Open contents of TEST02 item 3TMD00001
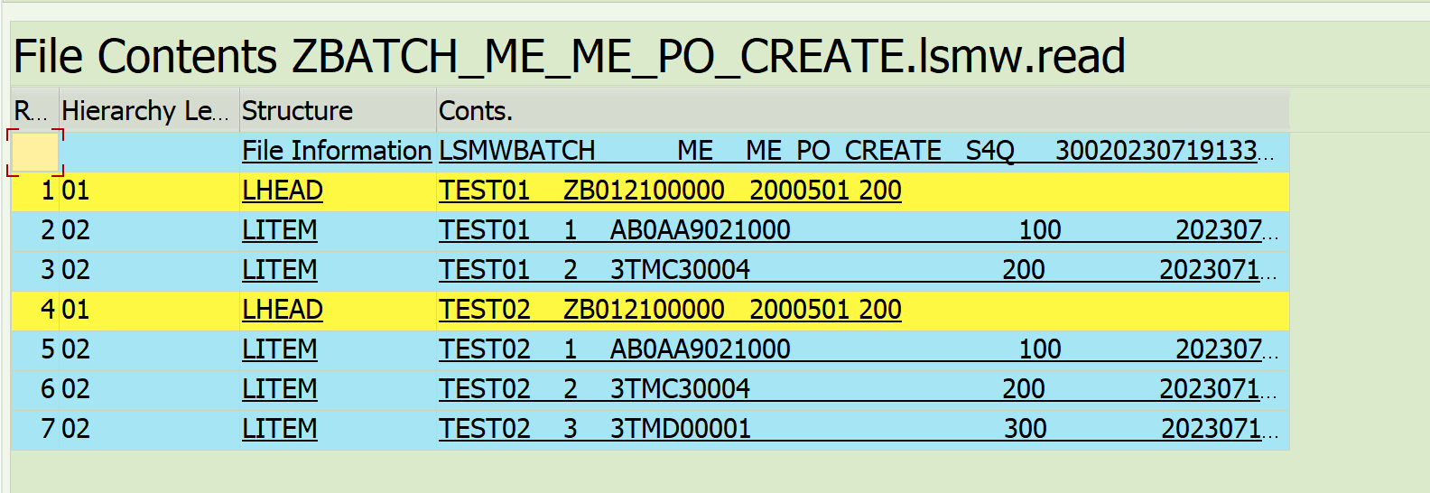 pyautogui.click(x=859, y=429)
